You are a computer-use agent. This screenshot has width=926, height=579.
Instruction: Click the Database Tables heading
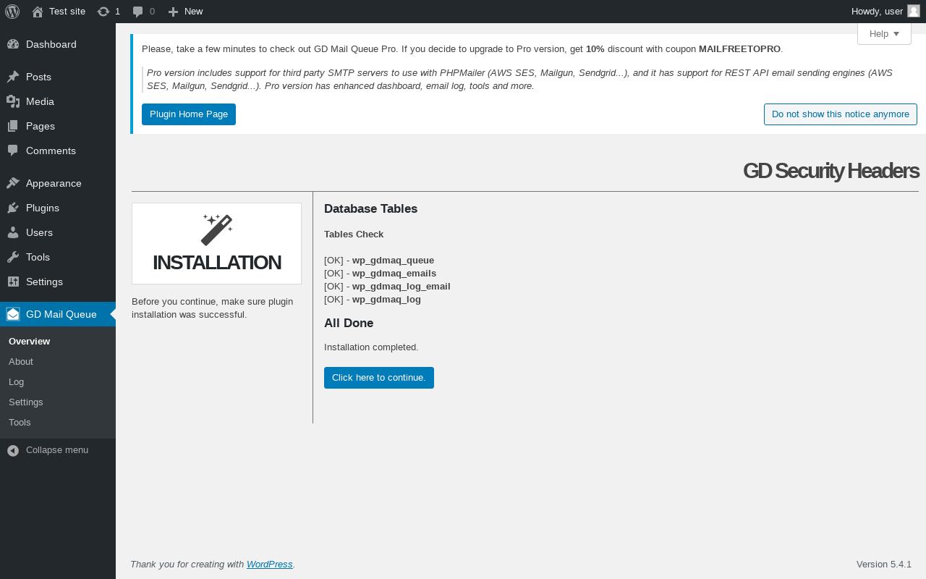tap(370, 209)
